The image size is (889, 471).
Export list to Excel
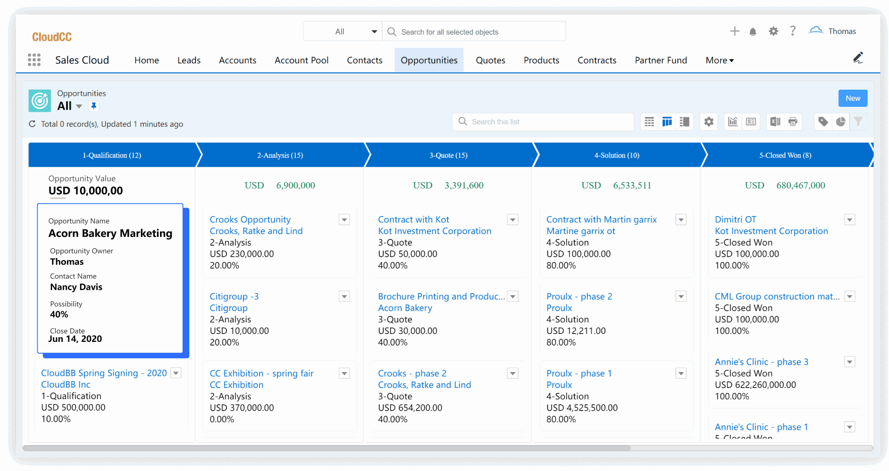tap(775, 122)
